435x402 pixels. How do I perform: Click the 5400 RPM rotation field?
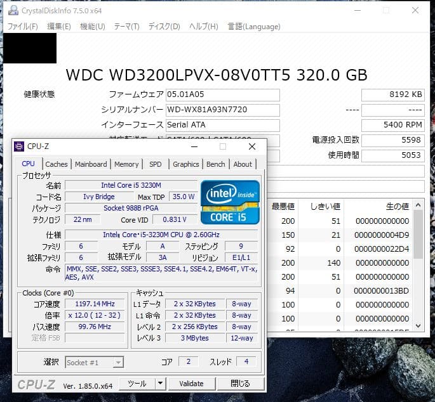[x=393, y=125]
